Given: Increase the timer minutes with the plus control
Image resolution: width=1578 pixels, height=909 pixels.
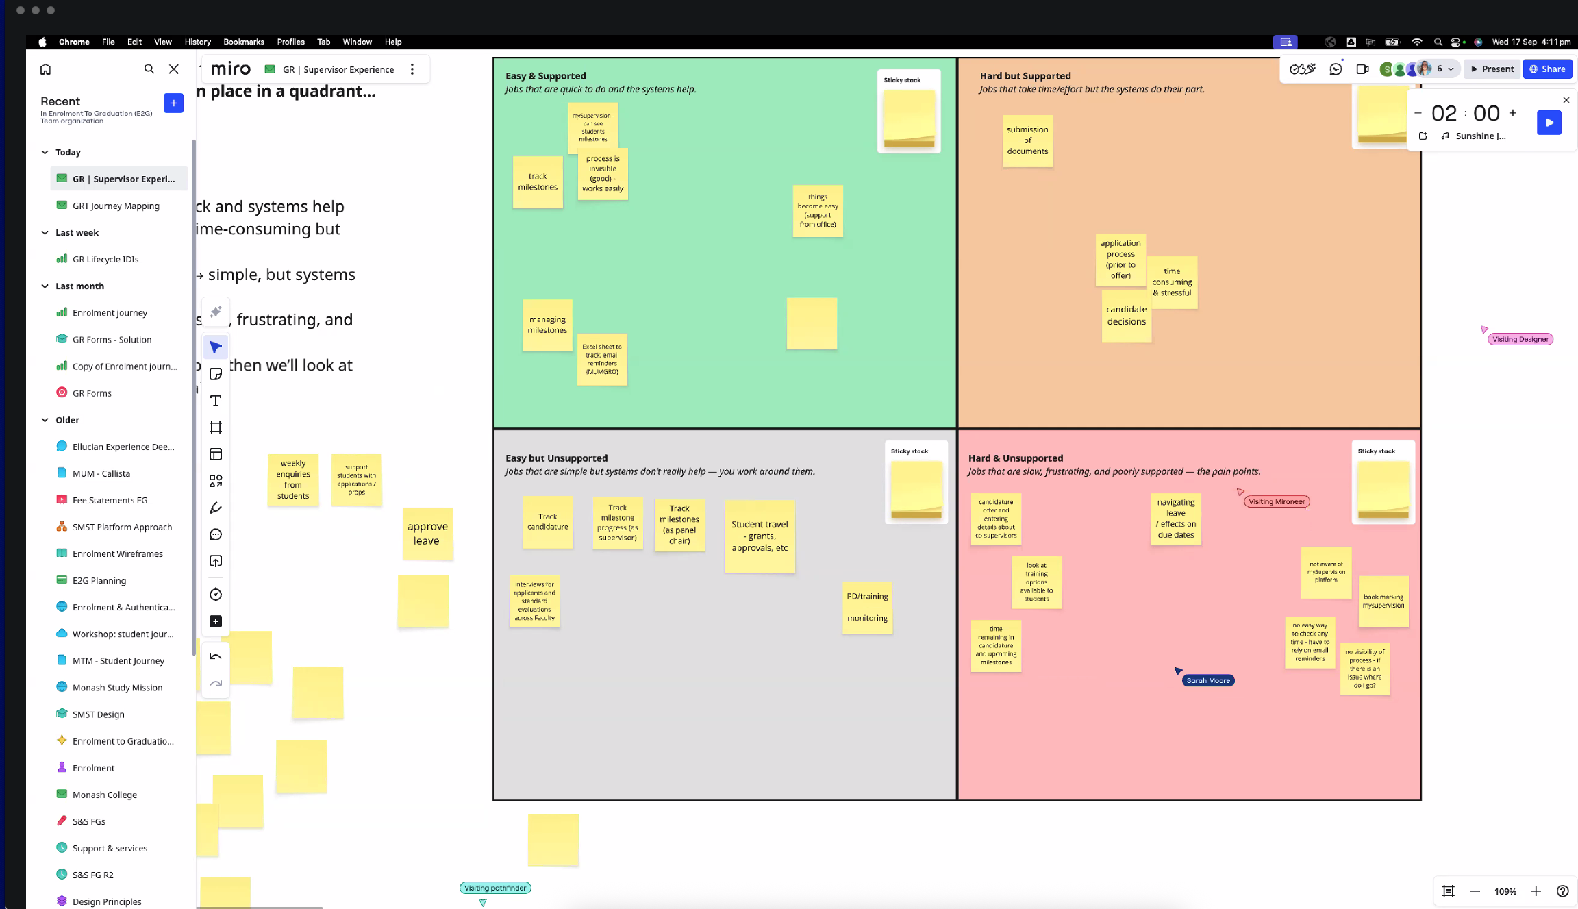Looking at the screenshot, I should click(1513, 112).
